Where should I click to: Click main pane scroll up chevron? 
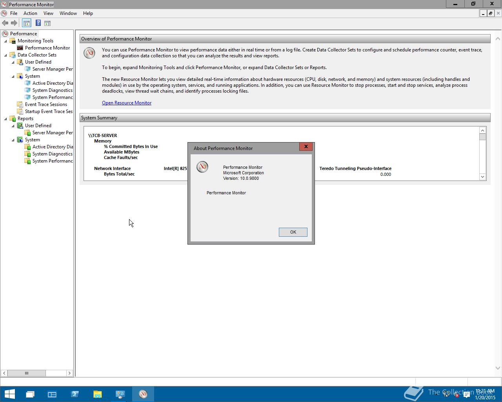click(498, 38)
